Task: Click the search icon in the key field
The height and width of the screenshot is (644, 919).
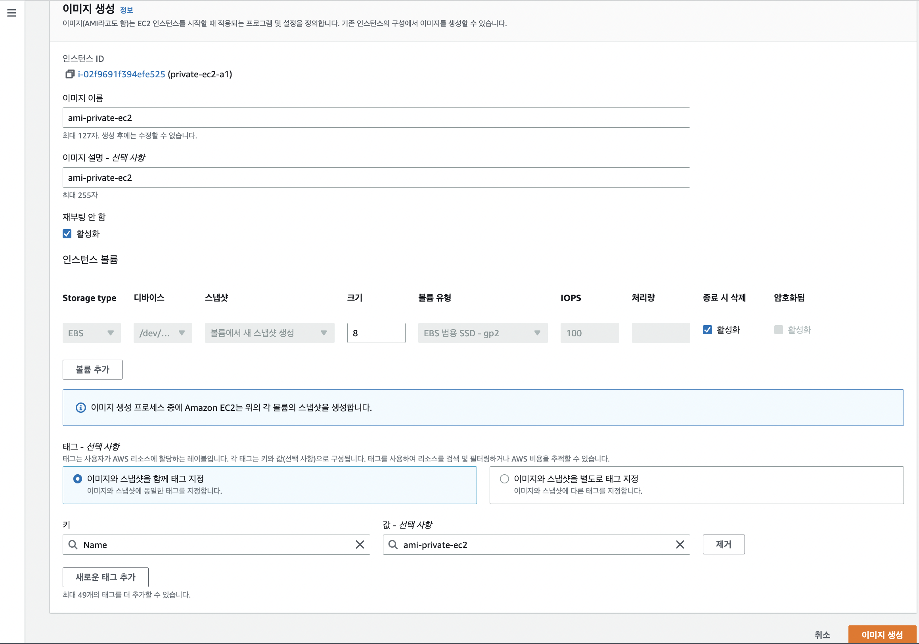Action: pos(73,544)
